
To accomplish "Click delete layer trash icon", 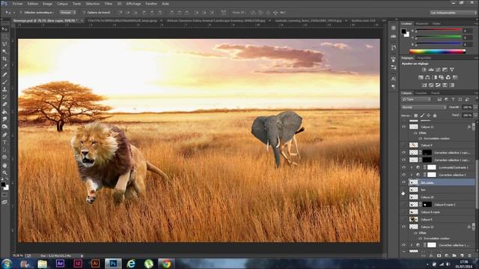I will (469, 256).
